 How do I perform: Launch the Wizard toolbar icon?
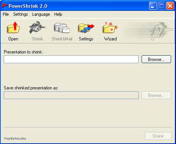110,27
